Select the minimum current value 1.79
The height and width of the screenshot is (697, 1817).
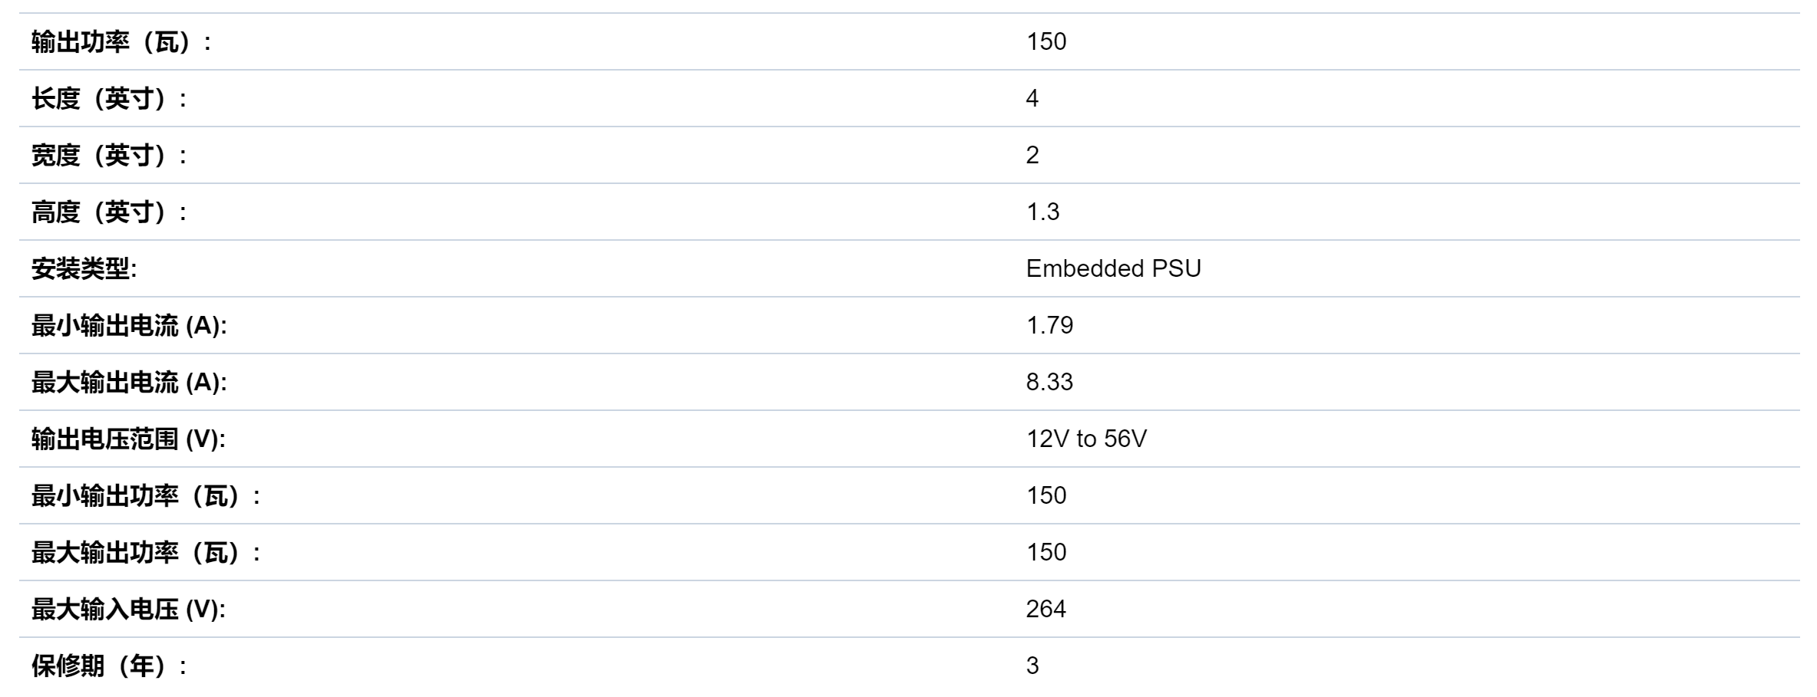tap(1049, 325)
